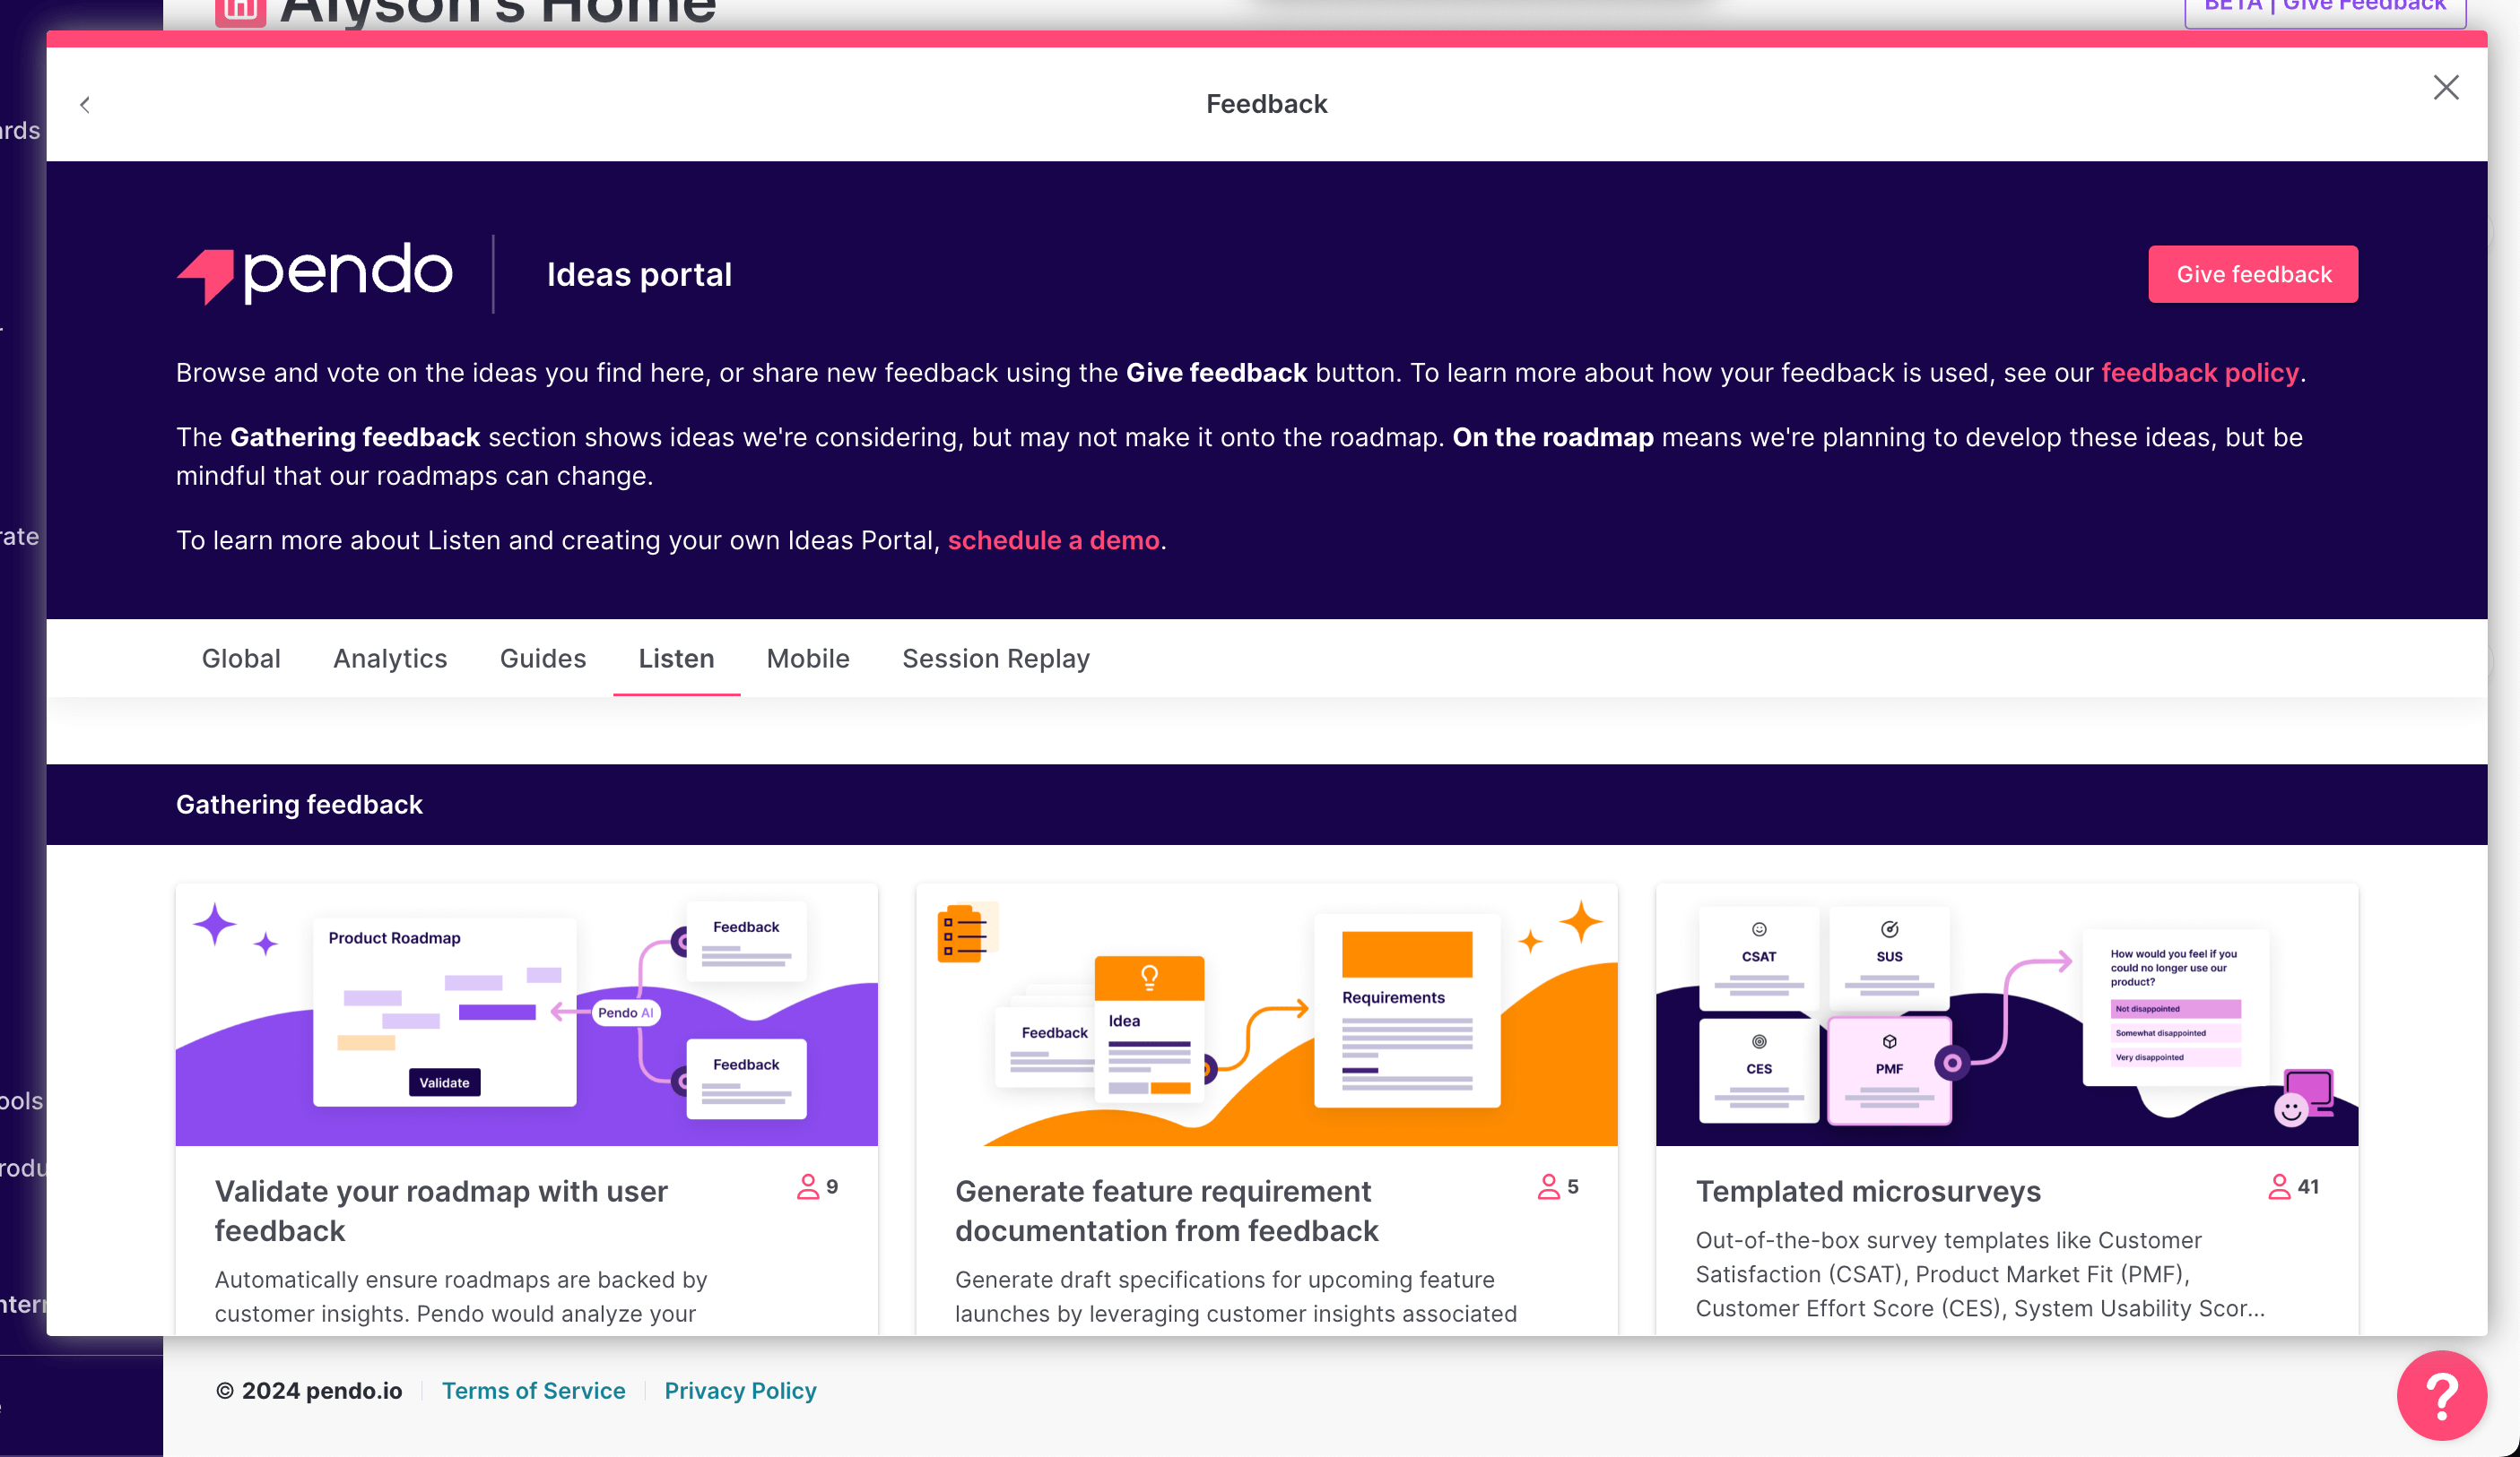The height and width of the screenshot is (1457, 2520).
Task: Close the Feedback dialog with X
Action: pyautogui.click(x=2445, y=88)
